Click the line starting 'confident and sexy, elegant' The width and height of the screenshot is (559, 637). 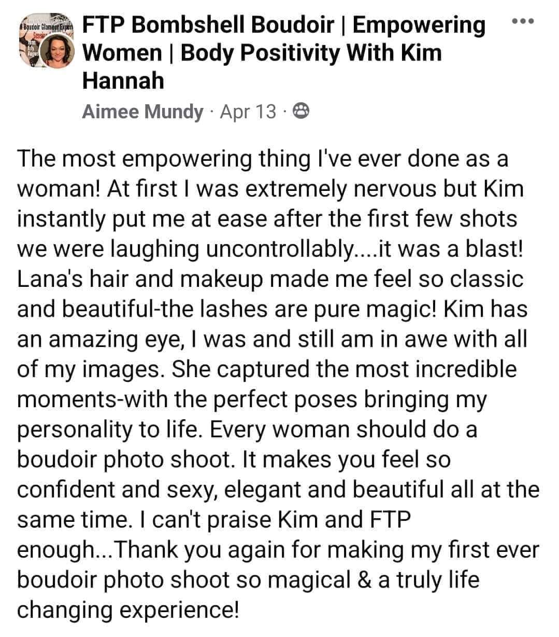(x=278, y=489)
